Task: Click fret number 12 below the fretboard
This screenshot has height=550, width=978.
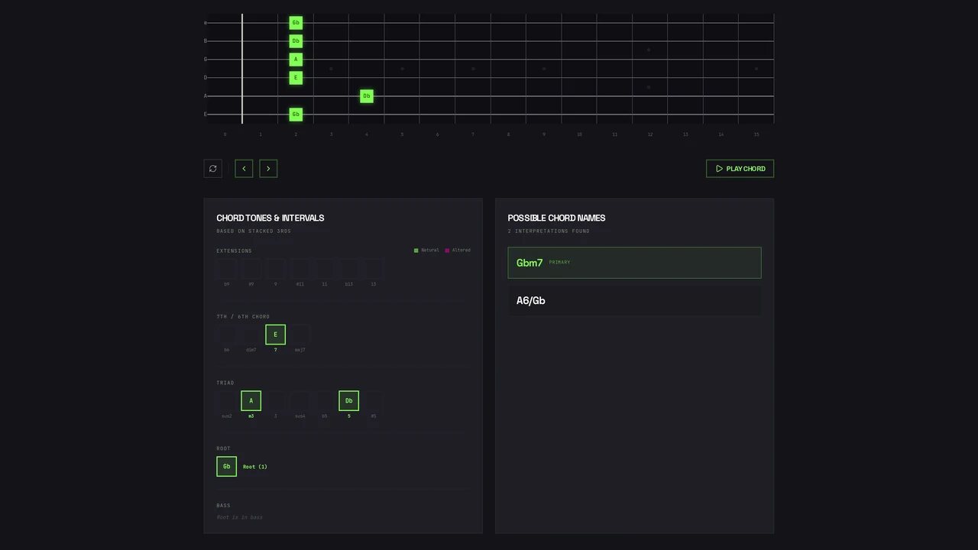Action: point(650,134)
